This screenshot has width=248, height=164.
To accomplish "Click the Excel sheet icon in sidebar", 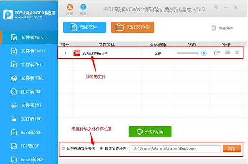I will (x=14, y=51).
